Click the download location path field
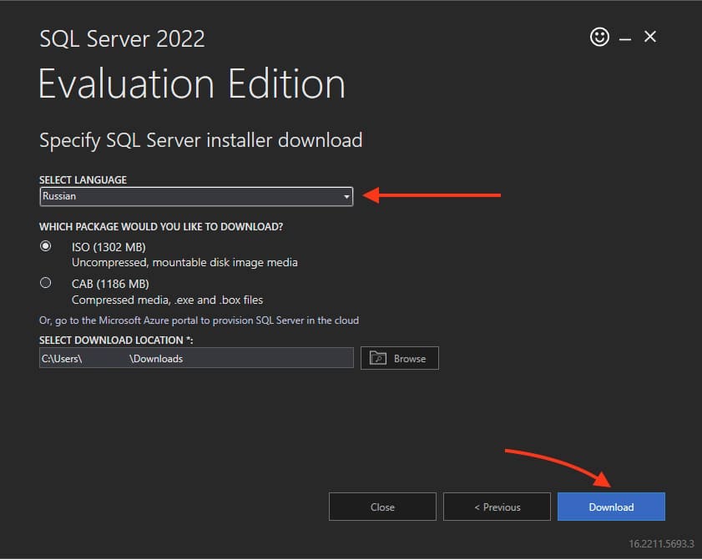 click(196, 358)
